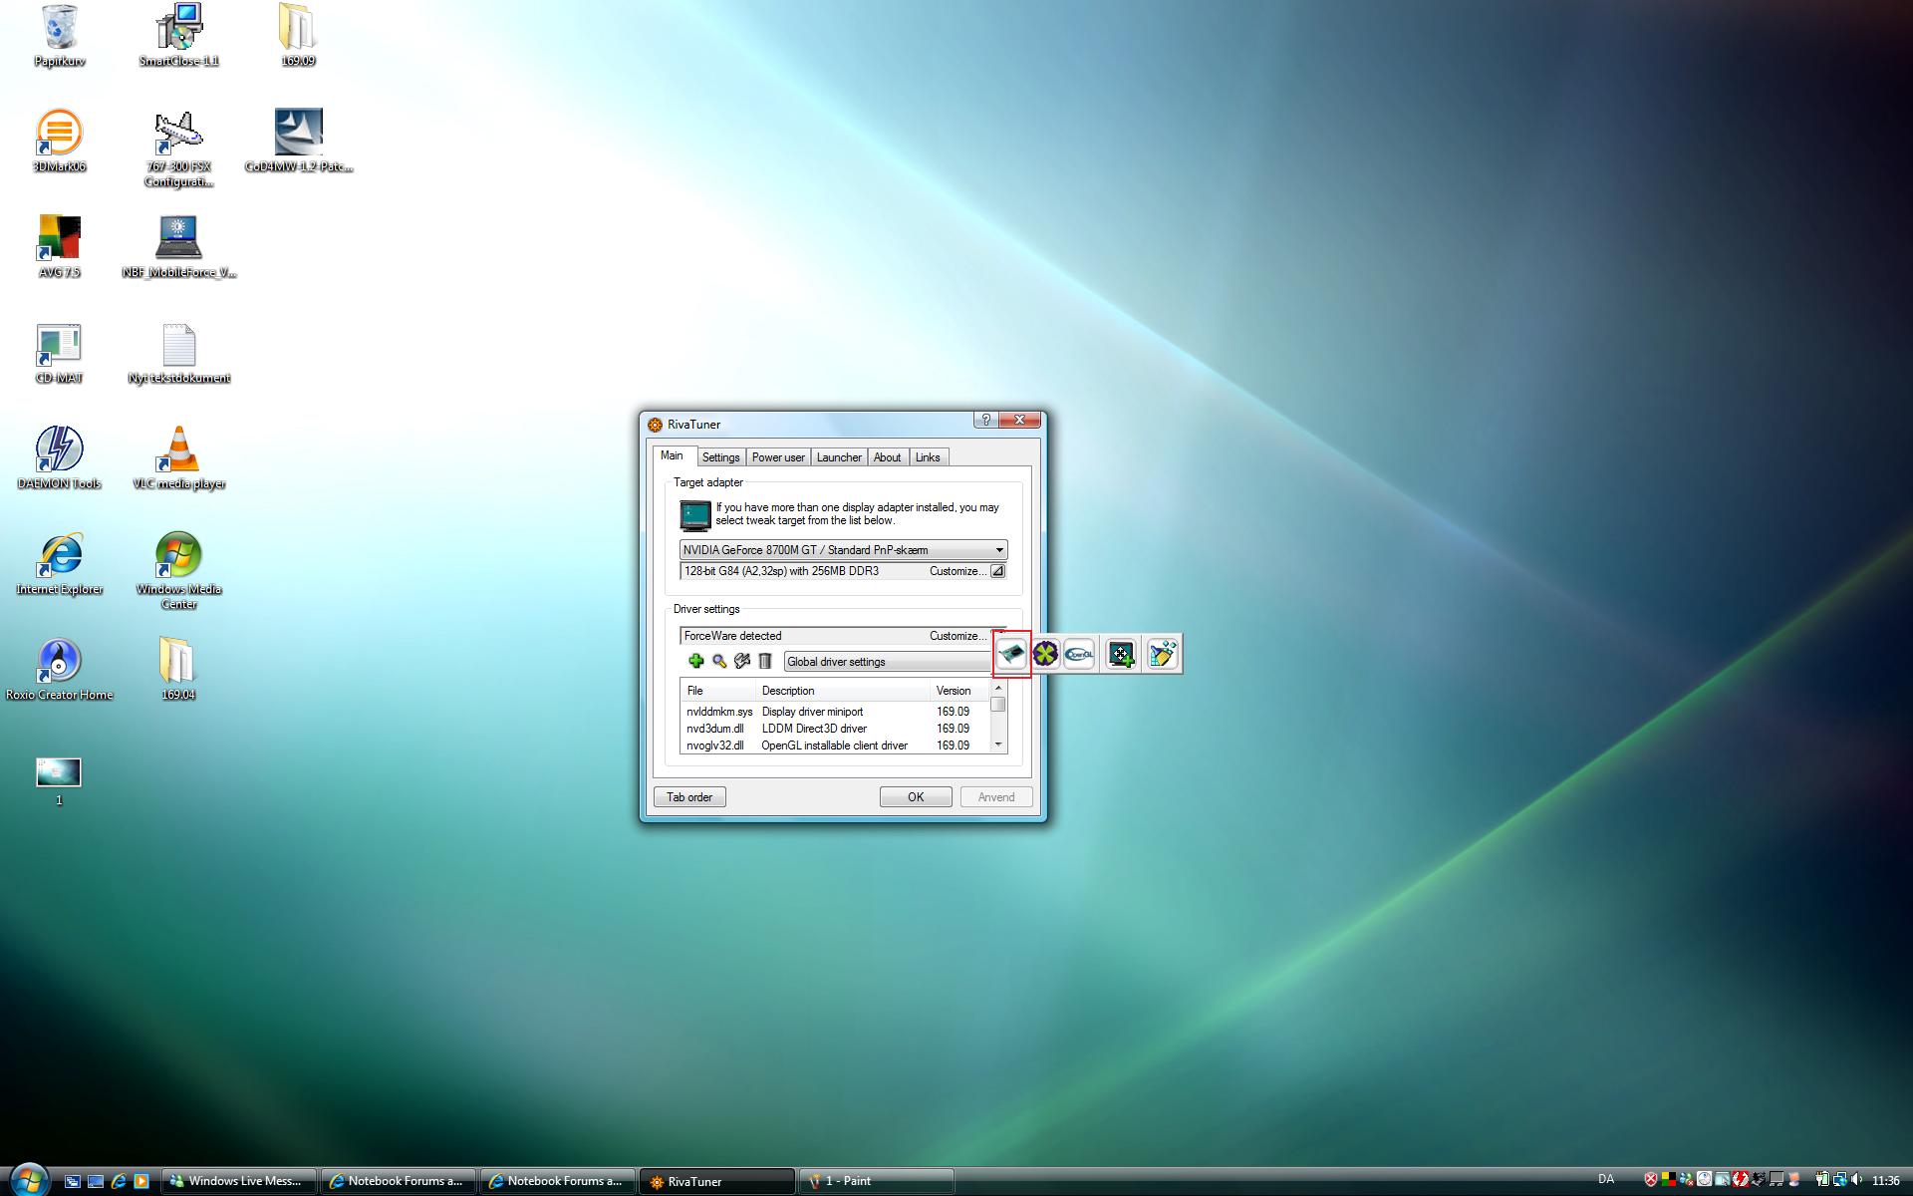
Task: Switch to the 1 - Paint taskbar window
Action: coord(877,1181)
